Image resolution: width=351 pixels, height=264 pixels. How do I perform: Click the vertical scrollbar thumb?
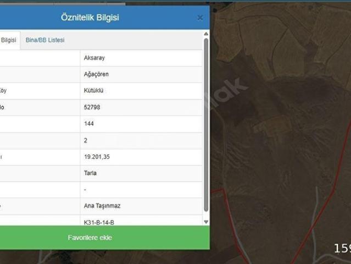coord(206,125)
